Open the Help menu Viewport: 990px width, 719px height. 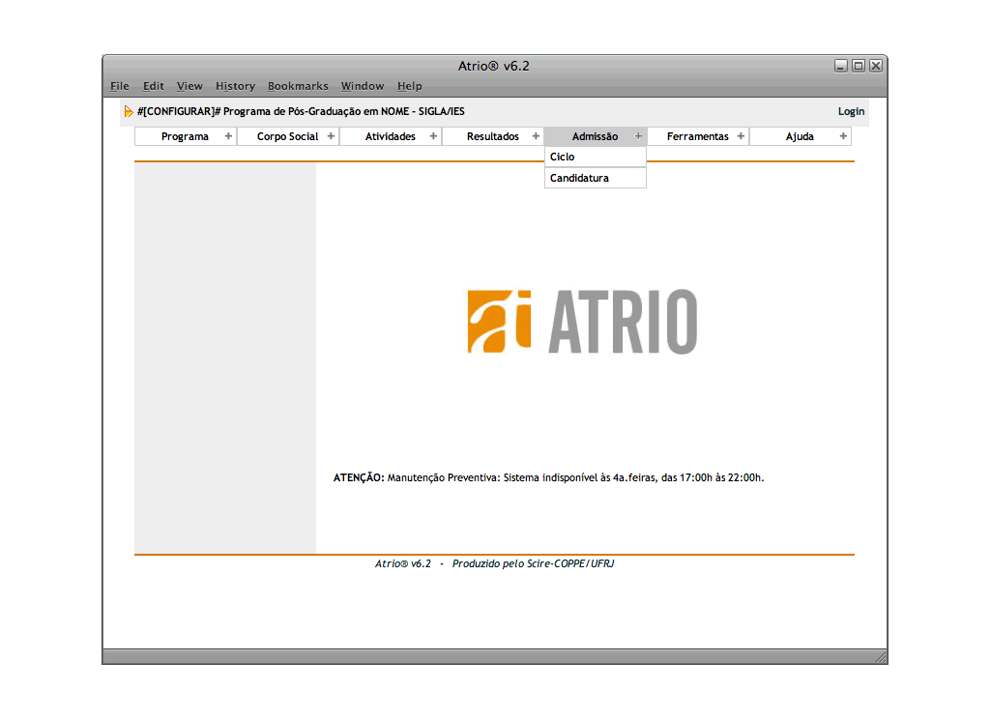coord(410,86)
